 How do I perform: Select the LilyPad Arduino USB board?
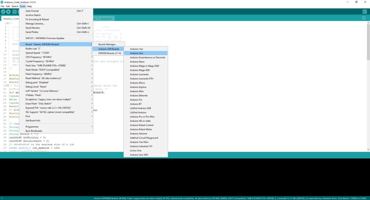[x=146, y=108]
